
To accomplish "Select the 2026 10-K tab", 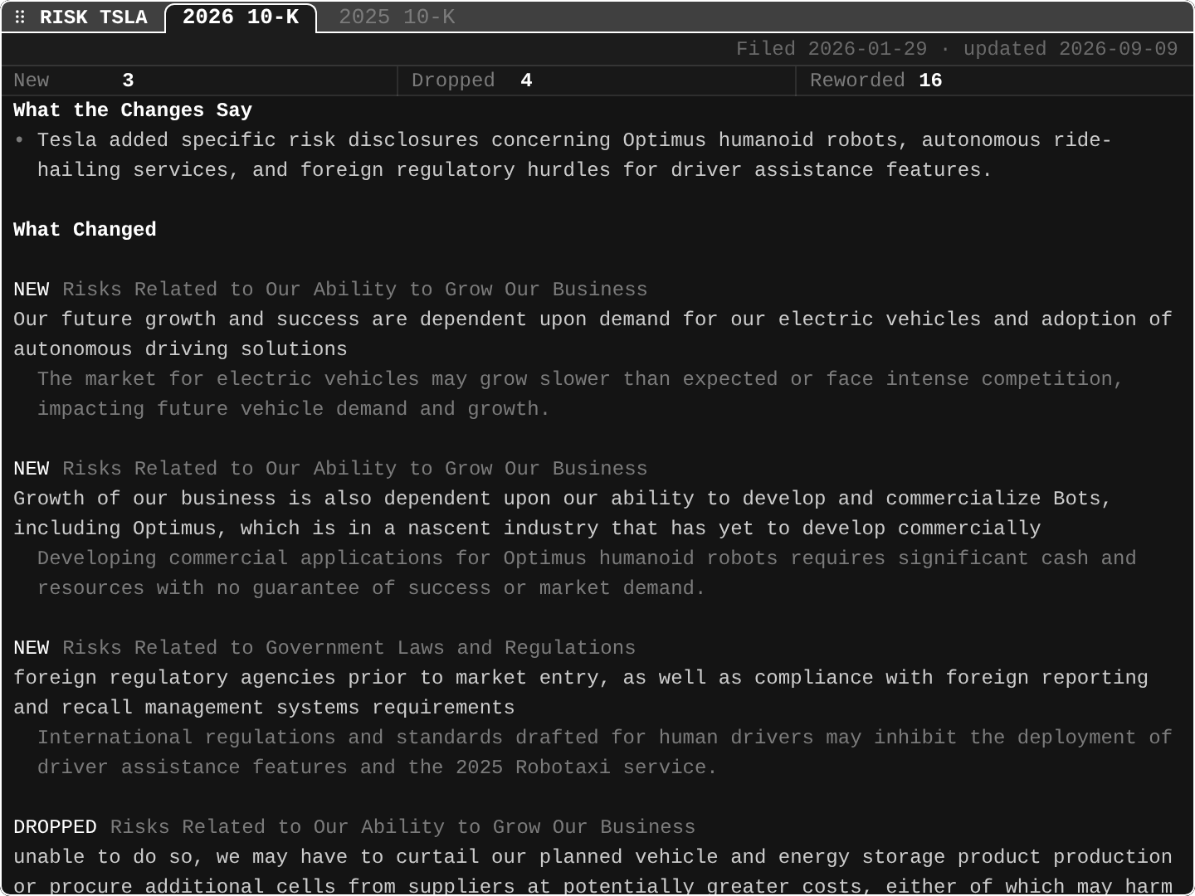I will (241, 17).
